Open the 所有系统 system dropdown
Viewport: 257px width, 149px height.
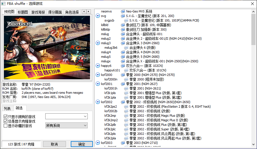click(x=66, y=125)
